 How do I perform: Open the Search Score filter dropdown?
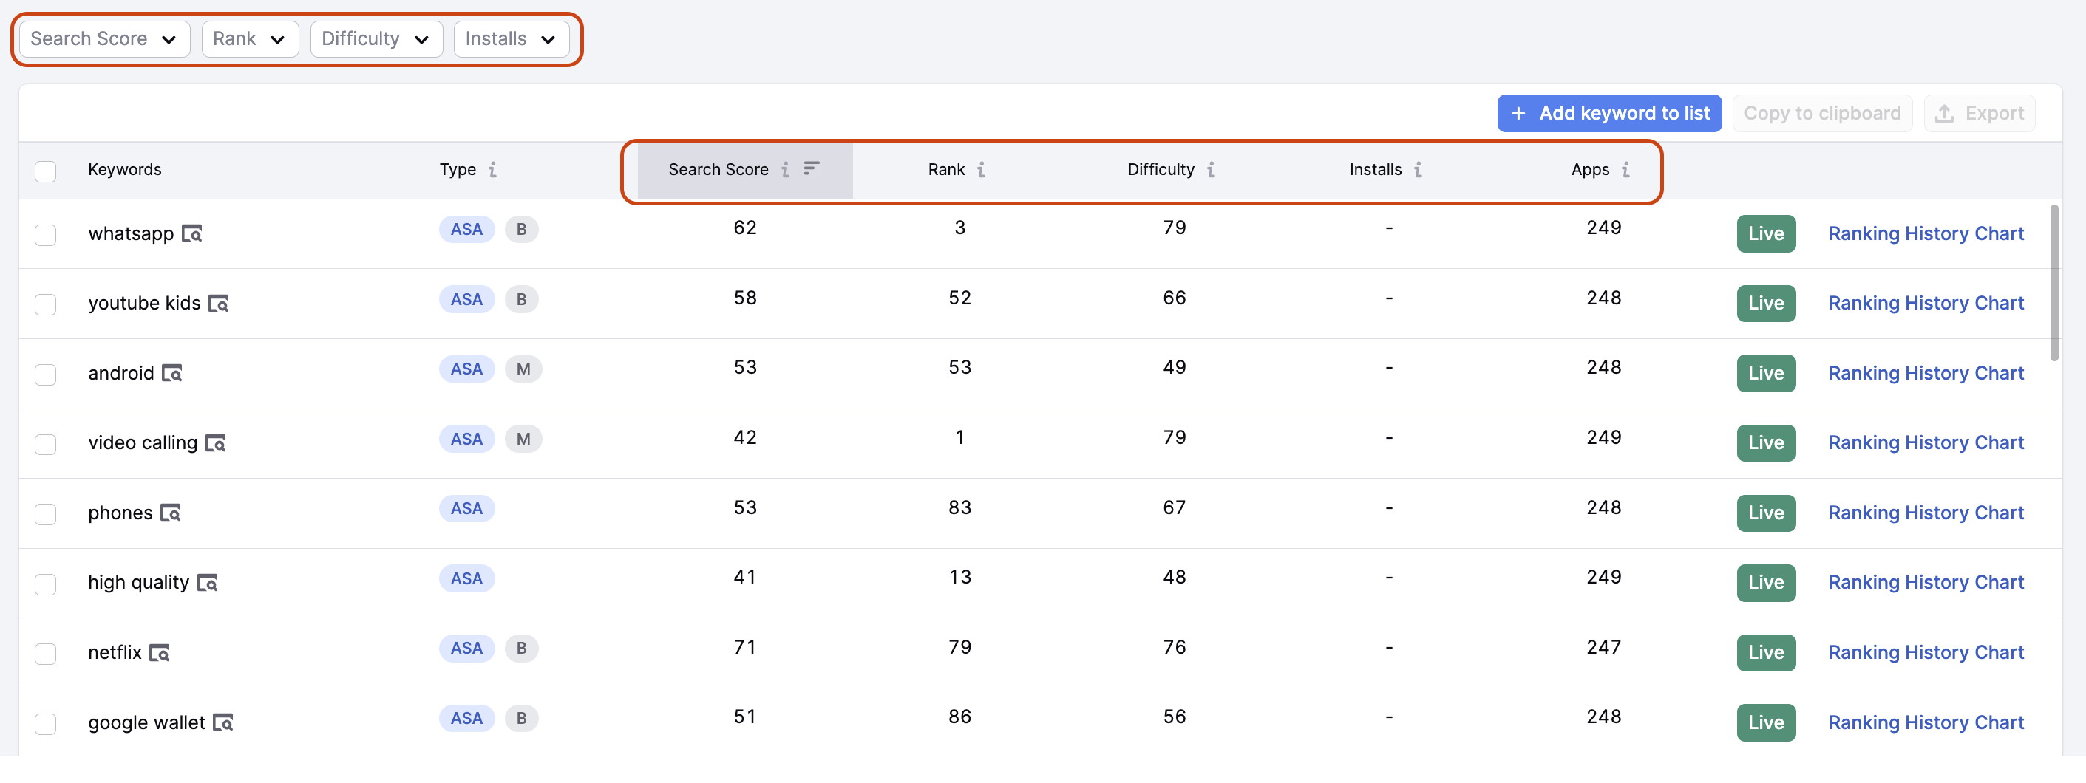(103, 38)
